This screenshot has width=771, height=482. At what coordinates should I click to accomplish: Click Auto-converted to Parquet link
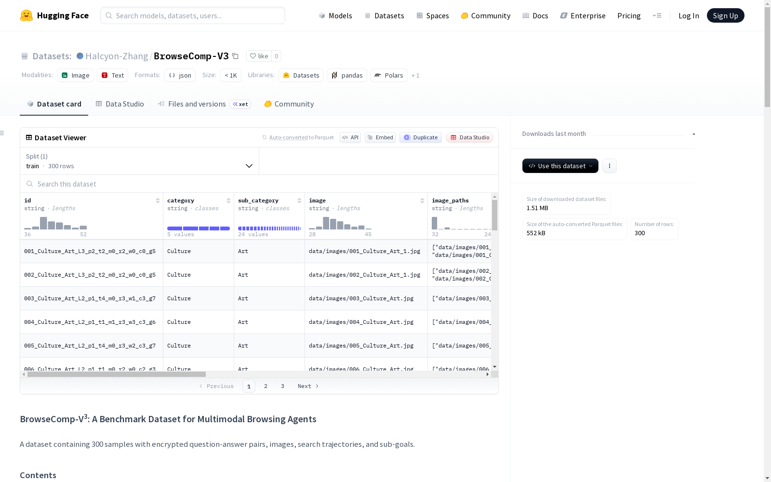301,137
